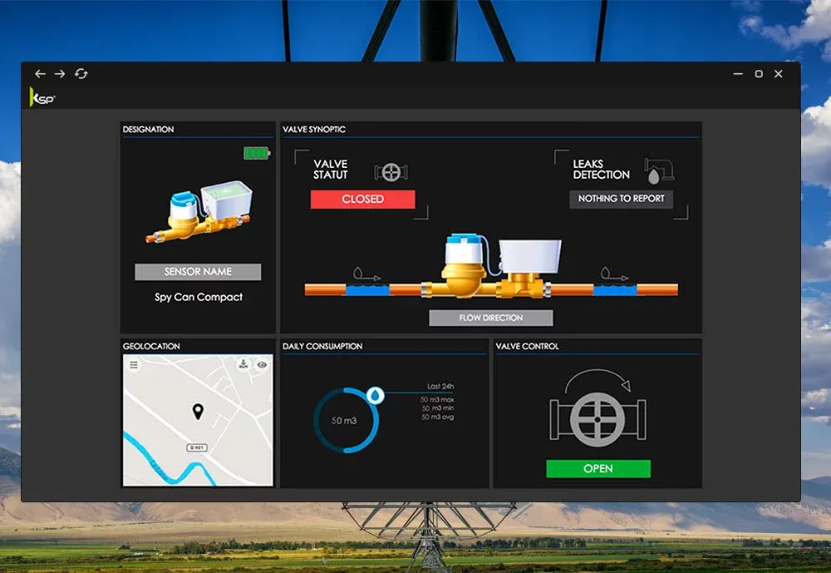
Task: Click the download icon on the map
Action: tap(243, 364)
